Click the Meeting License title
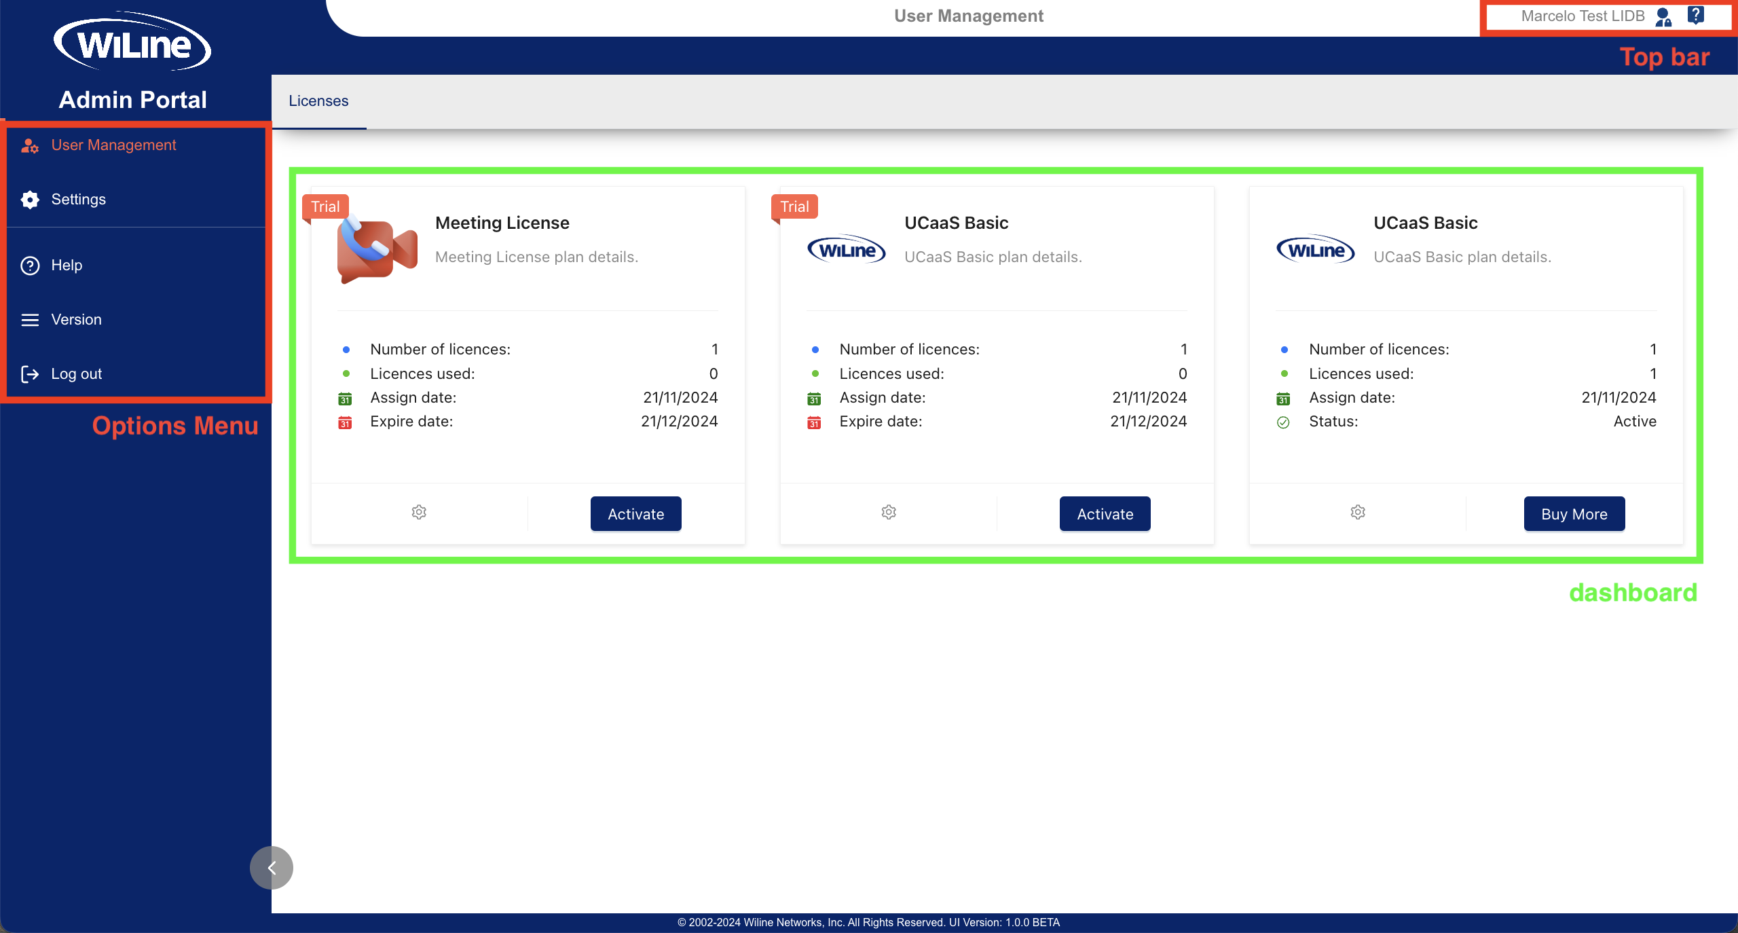Image resolution: width=1738 pixels, height=933 pixels. (x=502, y=223)
